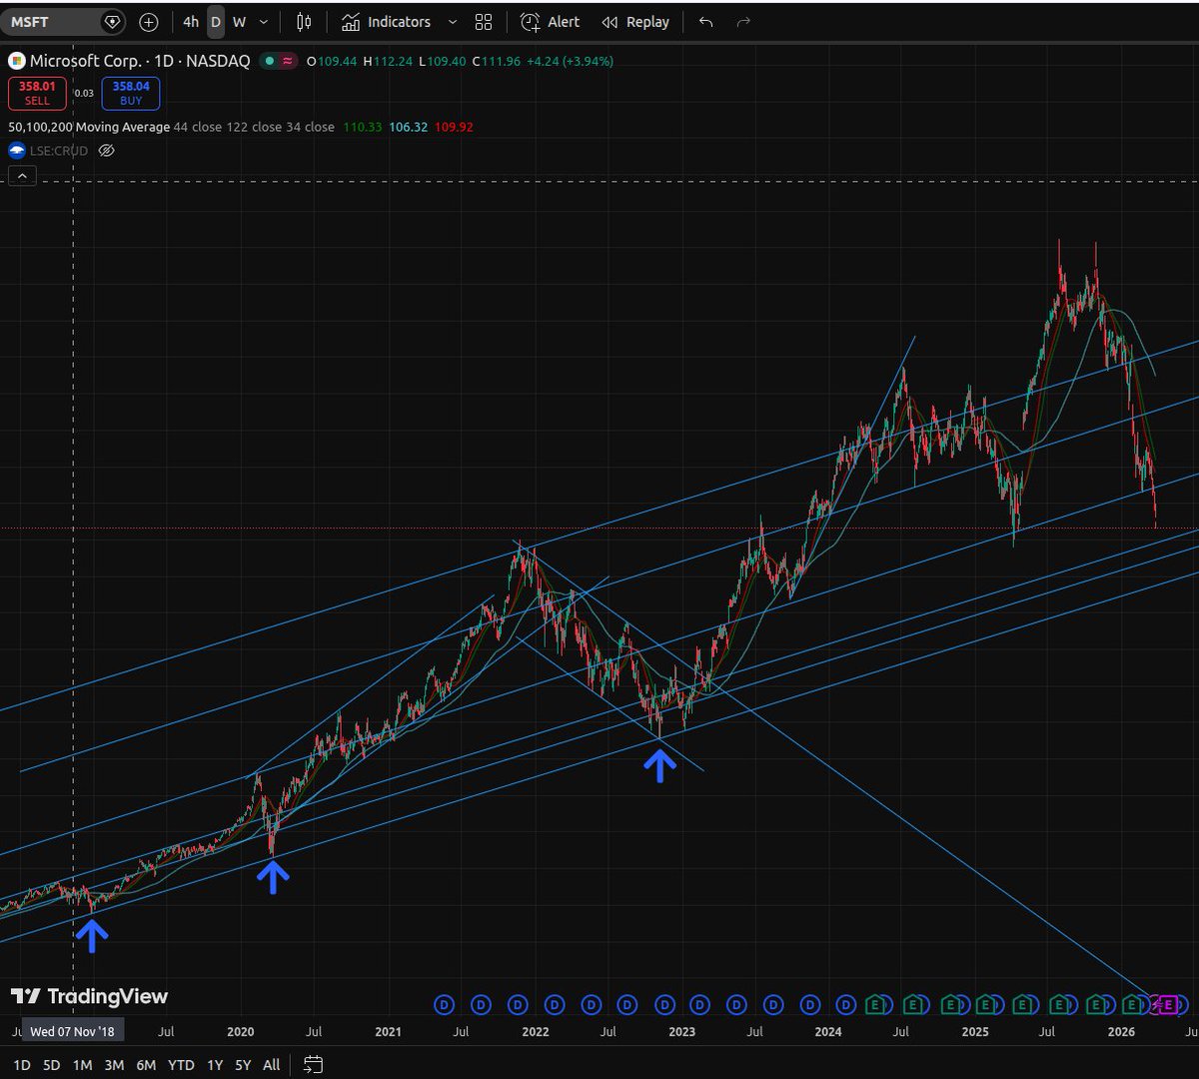The height and width of the screenshot is (1079, 1199).
Task: Expand the arrow next to Indicators
Action: coord(453,22)
